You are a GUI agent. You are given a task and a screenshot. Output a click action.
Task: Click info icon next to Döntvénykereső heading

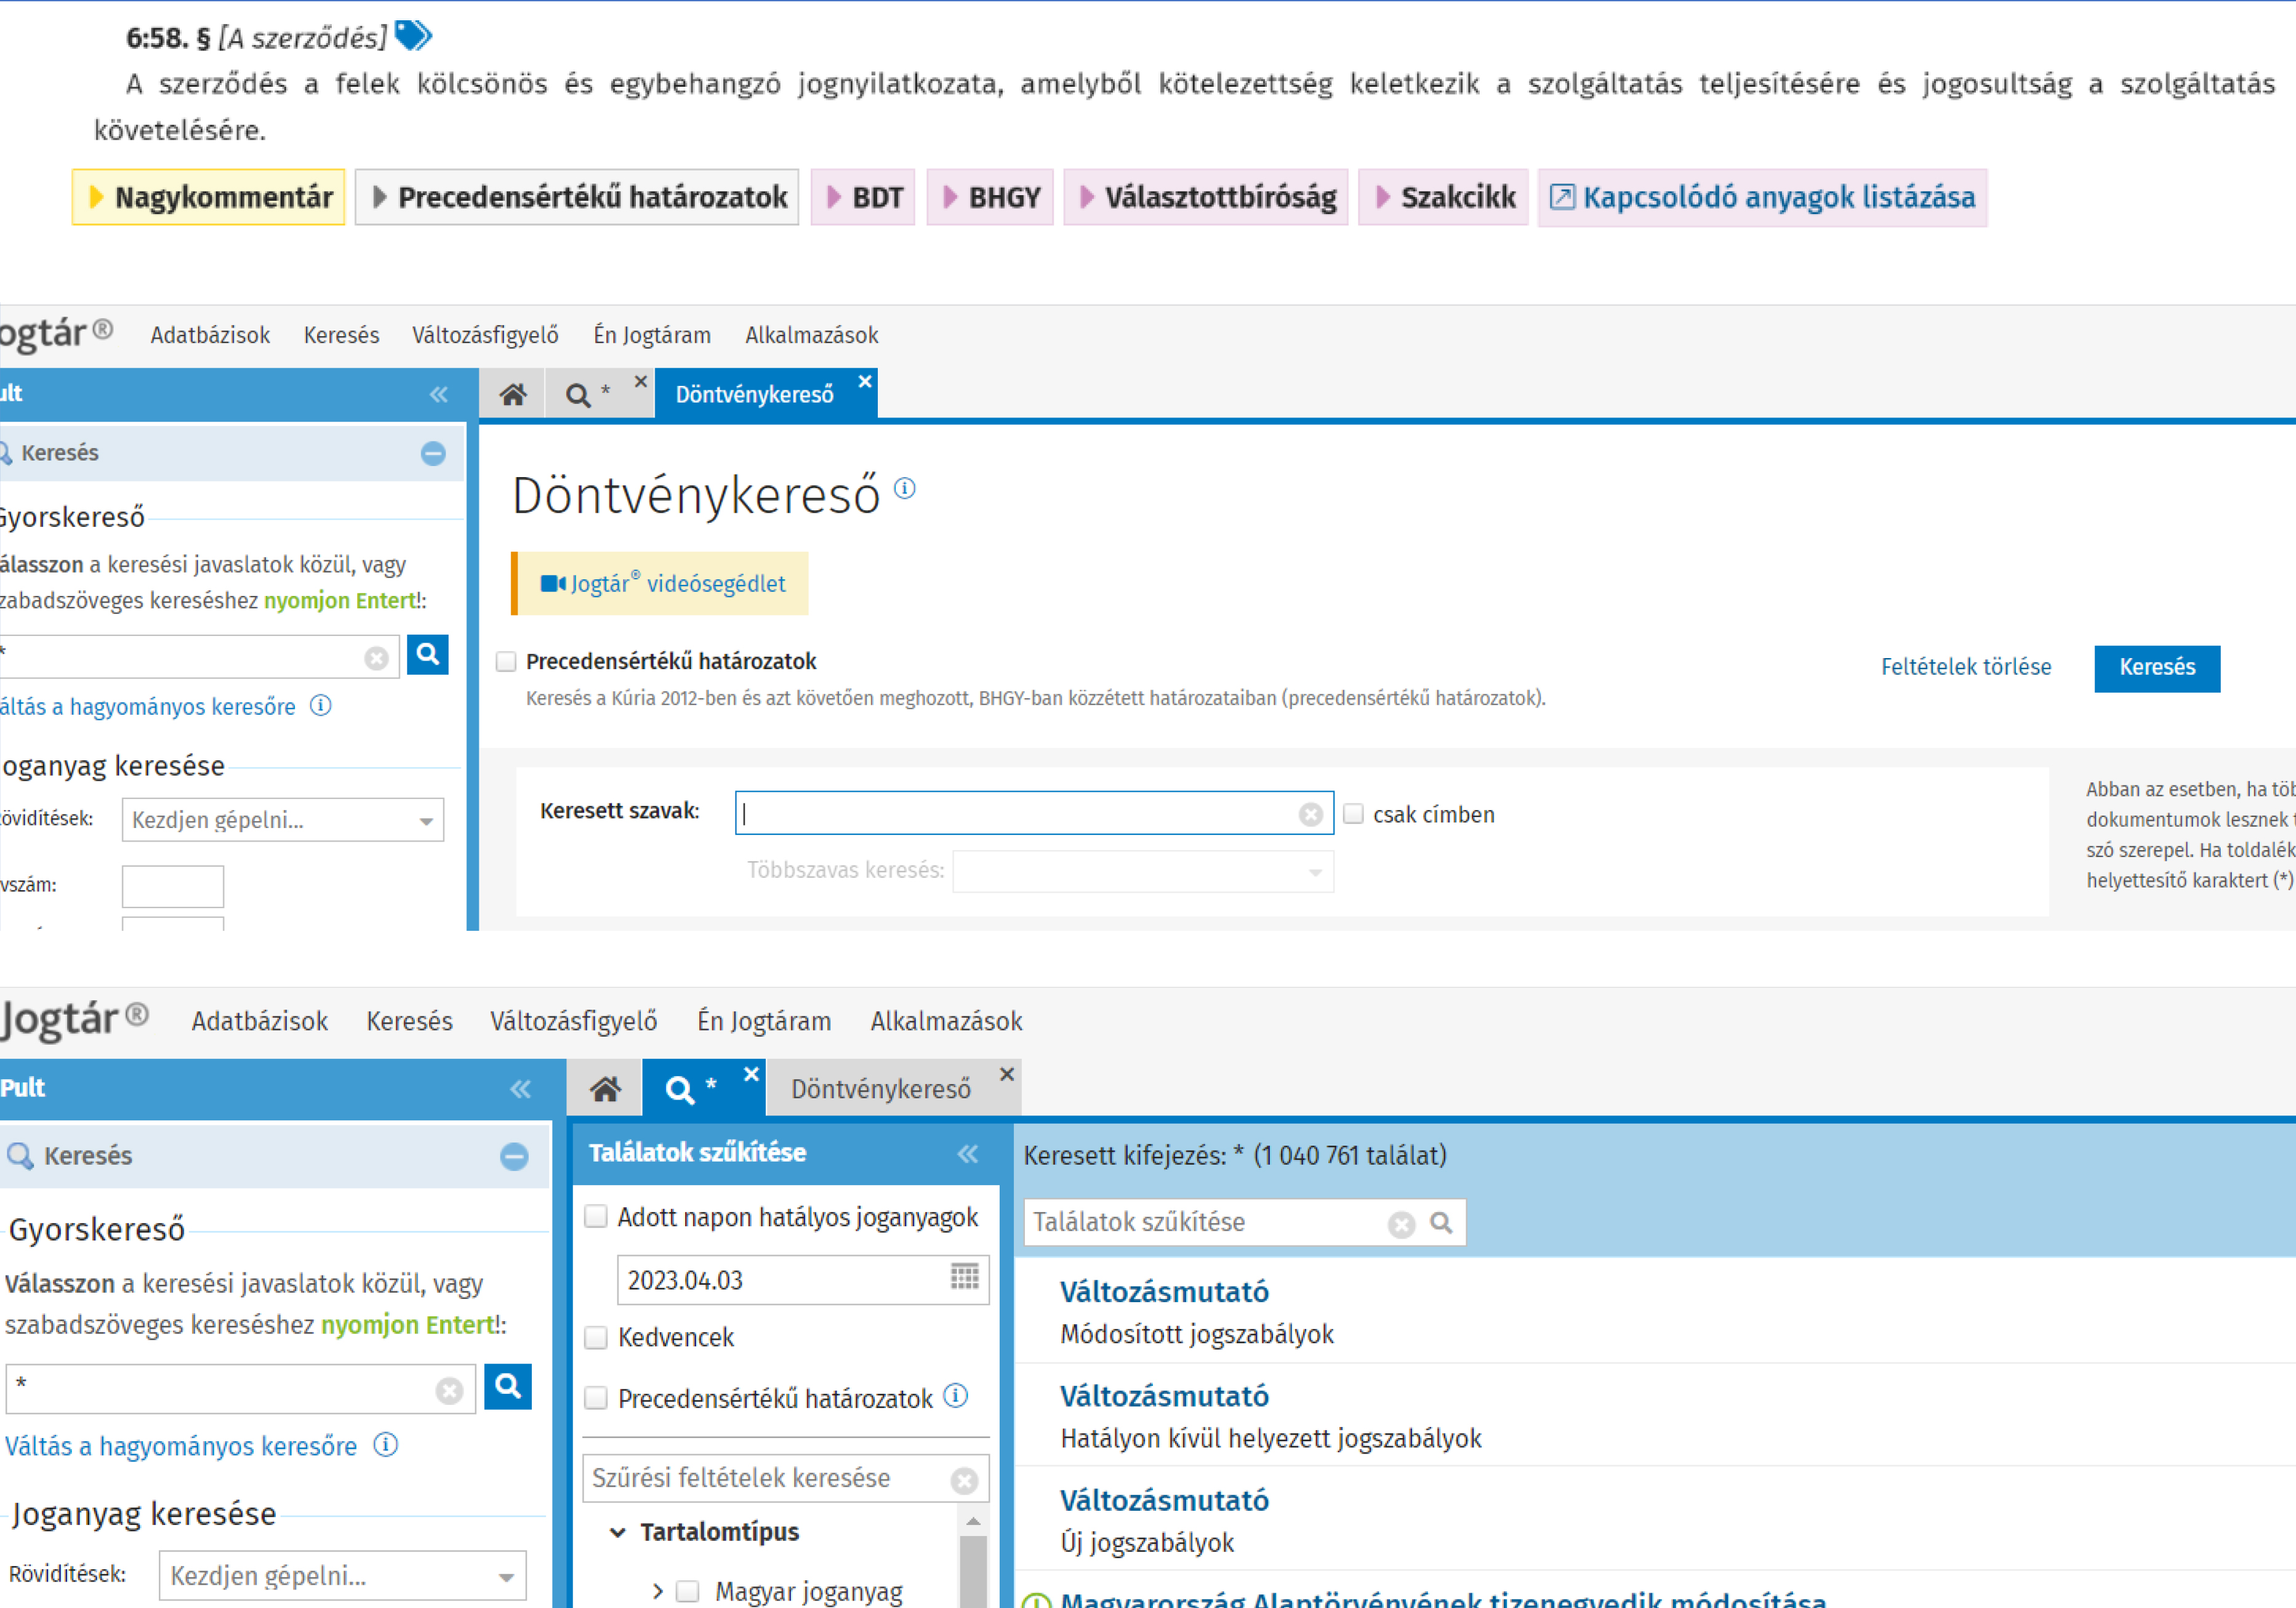[x=904, y=488]
